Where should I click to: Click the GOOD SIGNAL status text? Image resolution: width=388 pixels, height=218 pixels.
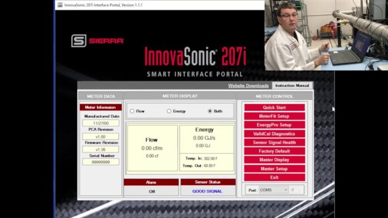pos(207,191)
